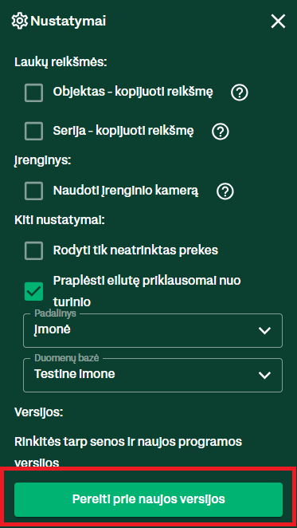Click the chevron arrow in Padalinys field
This screenshot has height=528, width=297.
pyautogui.click(x=264, y=331)
